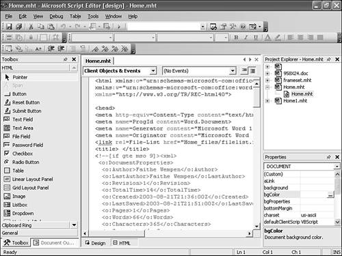342x256 pixels.
Task: Select the Submit Button control
Action: click(x=40, y=111)
